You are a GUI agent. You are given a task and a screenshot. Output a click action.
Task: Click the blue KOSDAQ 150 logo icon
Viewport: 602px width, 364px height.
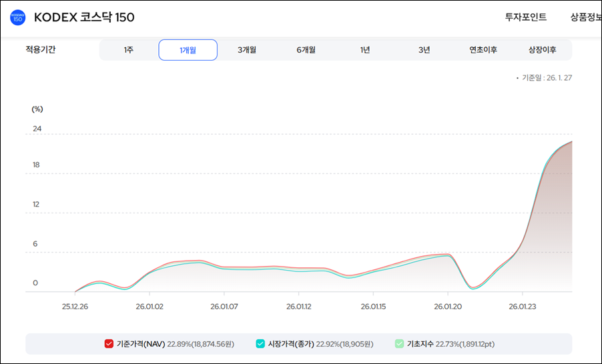(17, 17)
